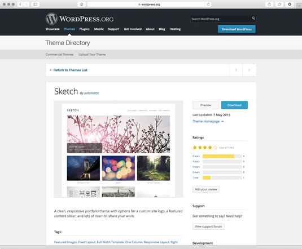
Task: Click the Preview button
Action: [205, 105]
